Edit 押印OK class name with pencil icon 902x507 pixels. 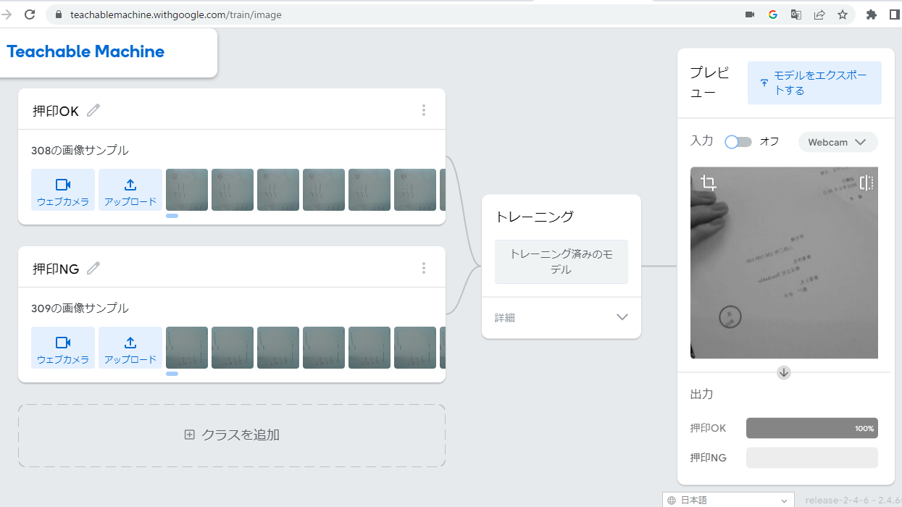point(93,109)
